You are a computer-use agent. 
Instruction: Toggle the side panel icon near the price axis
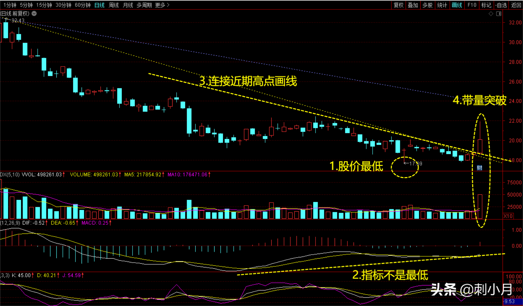(x=499, y=14)
